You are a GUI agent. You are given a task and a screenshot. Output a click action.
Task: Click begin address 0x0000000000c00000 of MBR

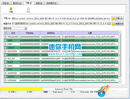pos(30,40)
